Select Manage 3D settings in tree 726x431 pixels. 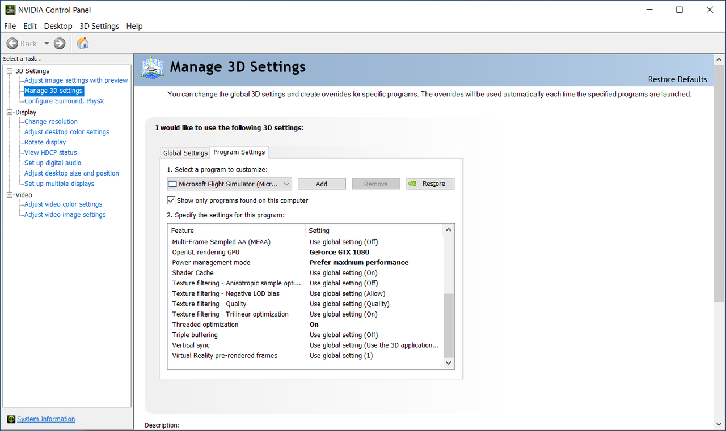54,91
